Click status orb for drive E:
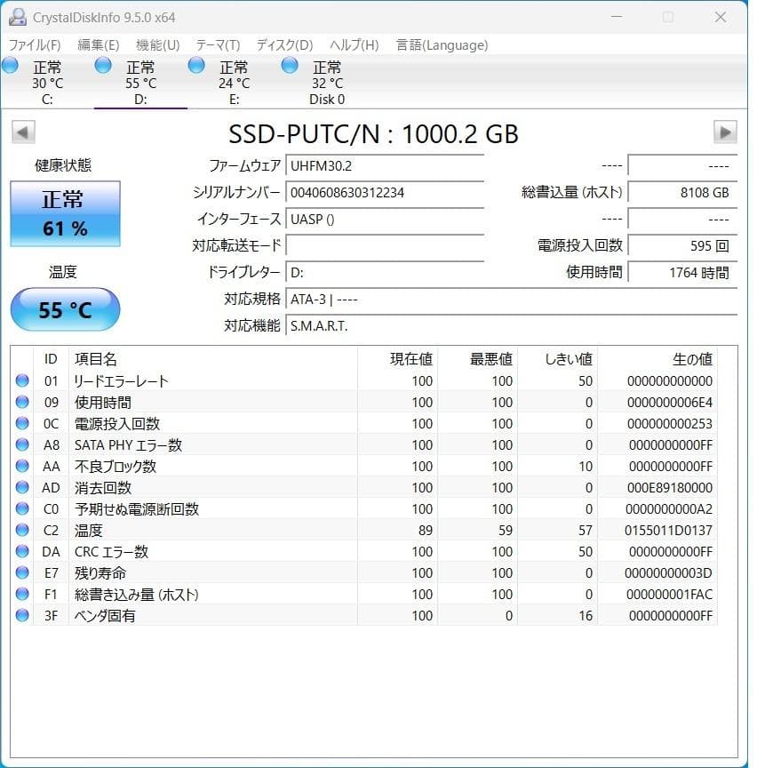This screenshot has width=757, height=768. (196, 65)
